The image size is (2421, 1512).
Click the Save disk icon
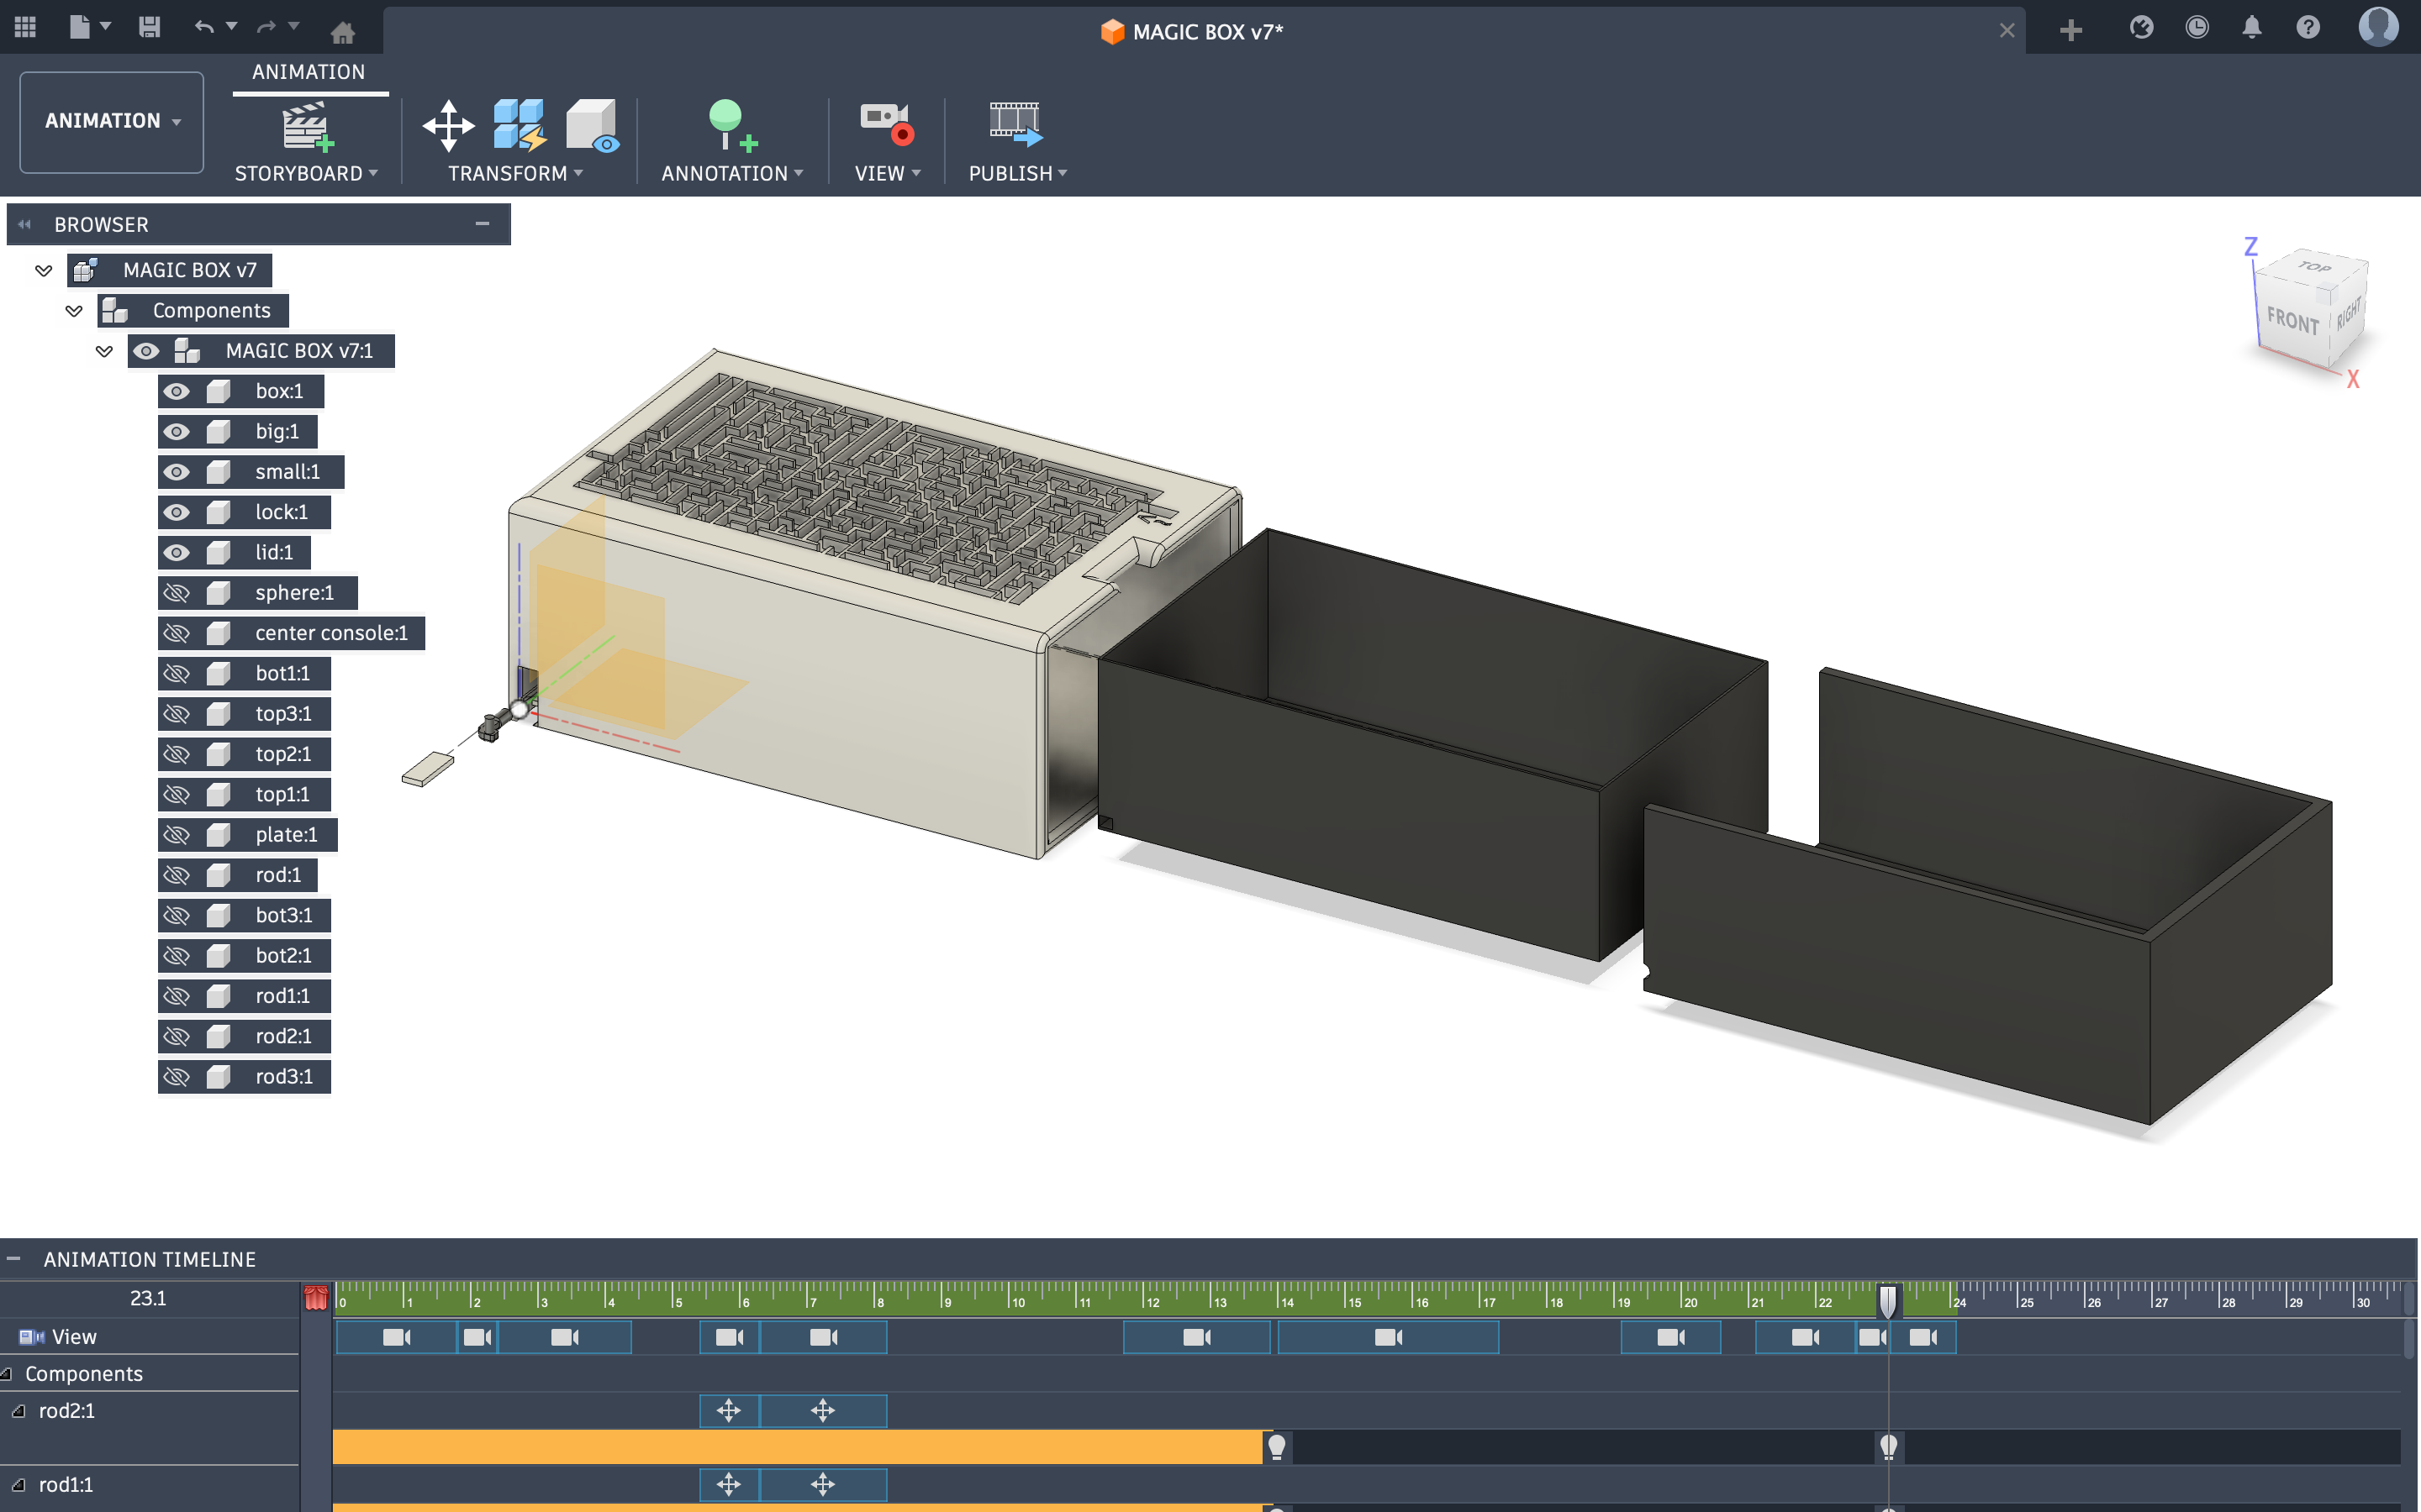click(x=149, y=28)
